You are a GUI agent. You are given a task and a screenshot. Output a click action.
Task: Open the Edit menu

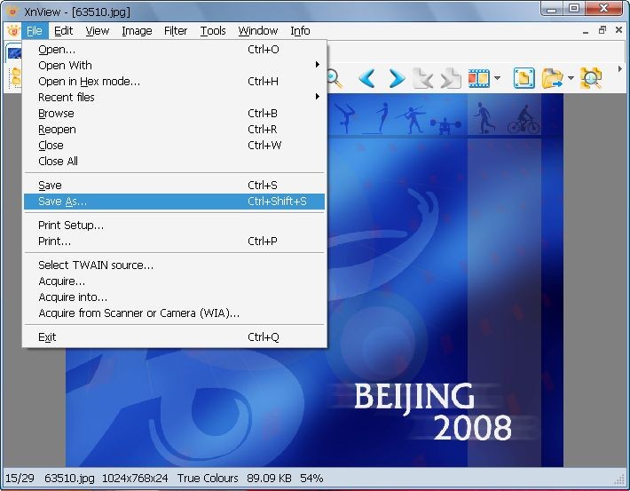[x=64, y=31]
